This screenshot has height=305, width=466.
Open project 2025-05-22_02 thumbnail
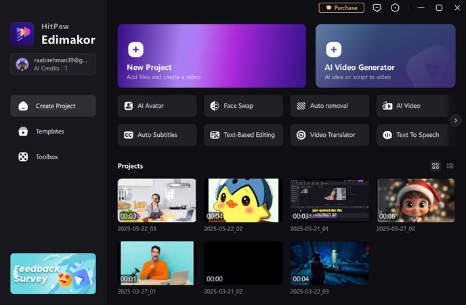click(x=243, y=201)
